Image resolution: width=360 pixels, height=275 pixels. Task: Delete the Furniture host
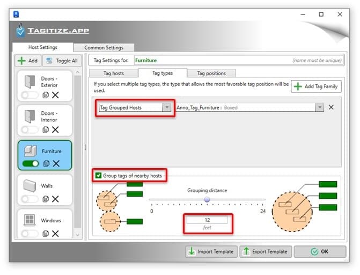click(x=56, y=163)
